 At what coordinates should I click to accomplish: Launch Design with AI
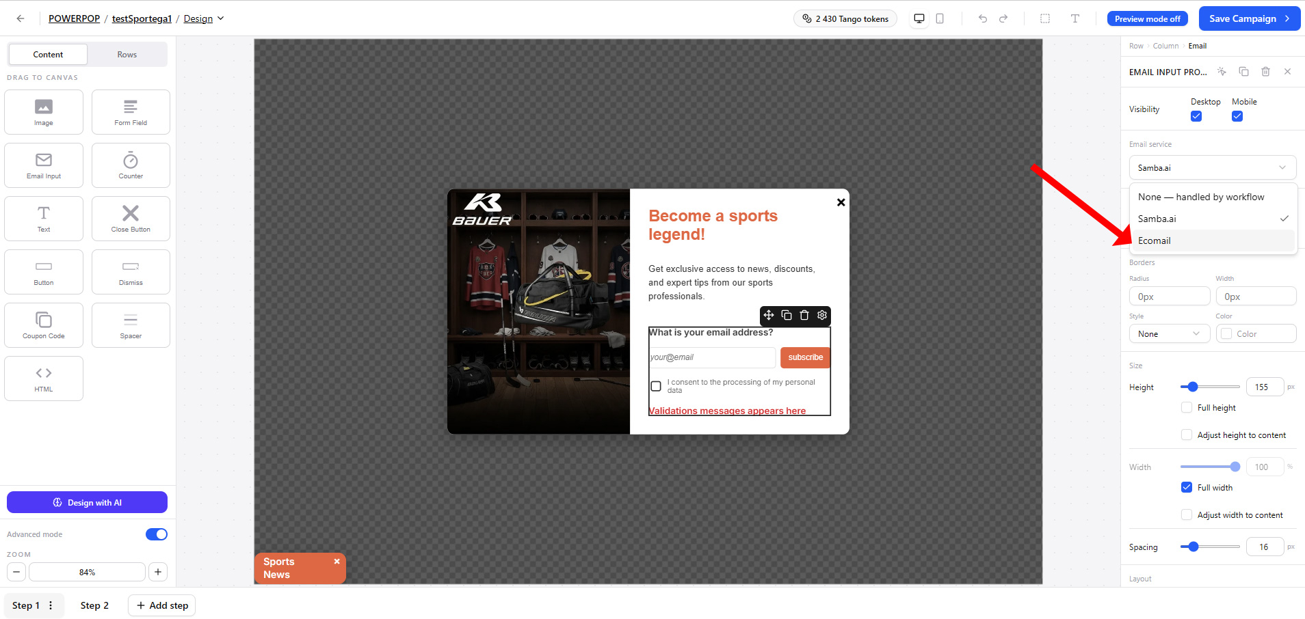point(88,502)
